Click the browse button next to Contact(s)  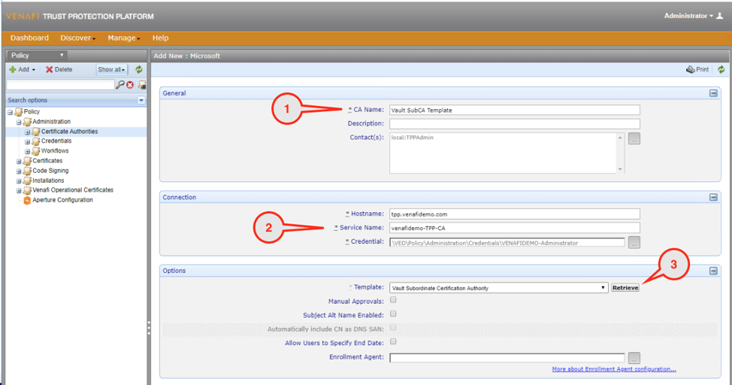pos(634,138)
